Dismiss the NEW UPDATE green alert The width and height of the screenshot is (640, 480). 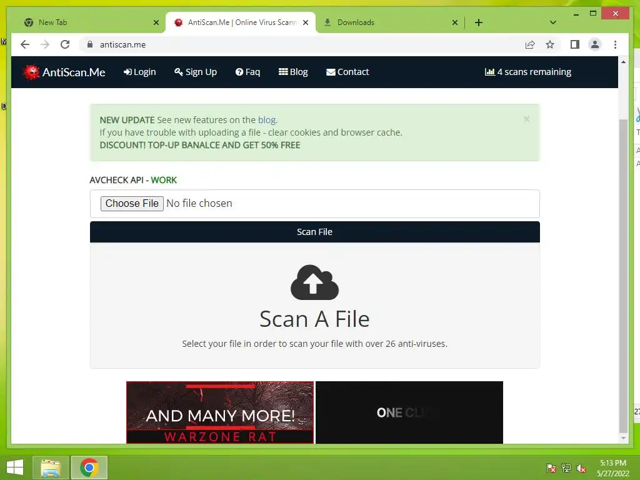(526, 119)
